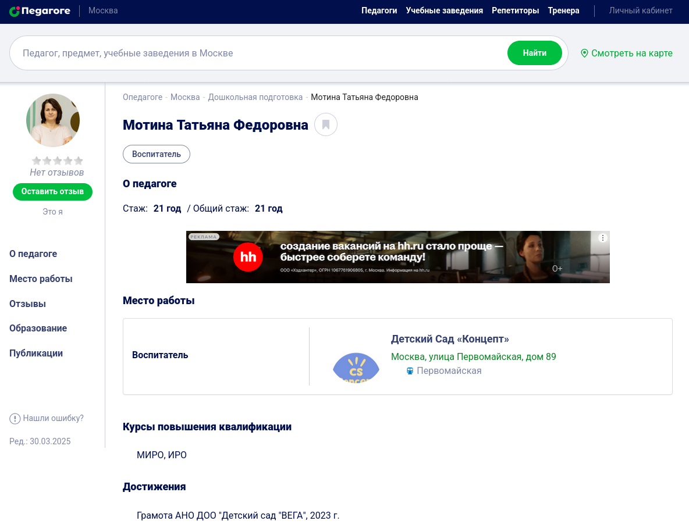
Task: Go to «Личный кабинет»
Action: pyautogui.click(x=641, y=10)
